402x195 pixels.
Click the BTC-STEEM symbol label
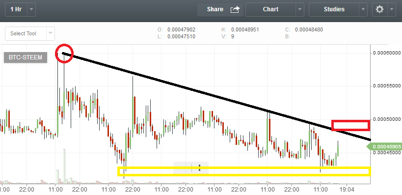pyautogui.click(x=26, y=57)
